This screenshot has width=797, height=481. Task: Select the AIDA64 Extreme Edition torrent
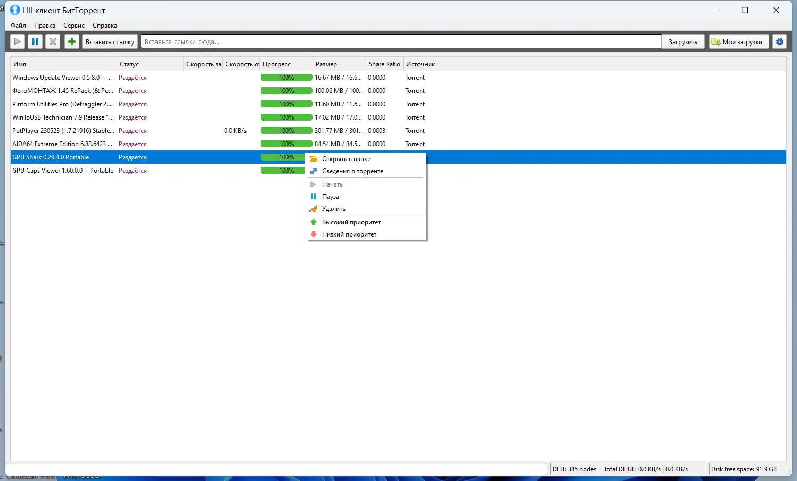click(62, 144)
